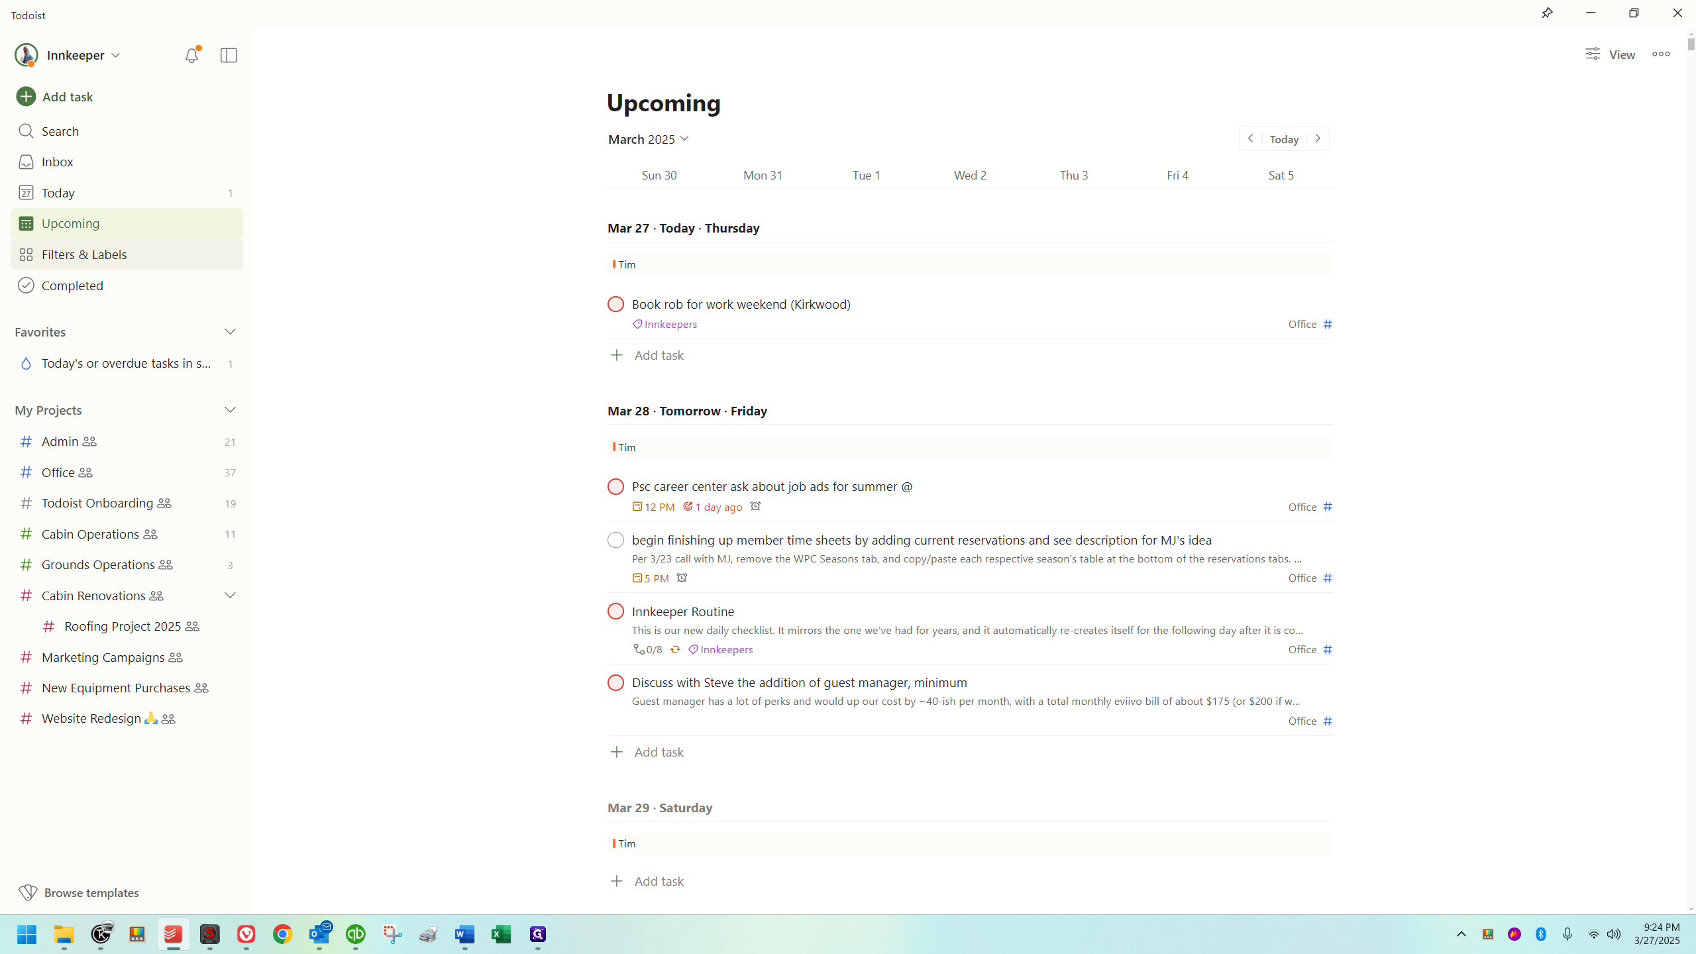Image resolution: width=1696 pixels, height=954 pixels.
Task: Click Office project link on Book rob task
Action: (x=1310, y=324)
